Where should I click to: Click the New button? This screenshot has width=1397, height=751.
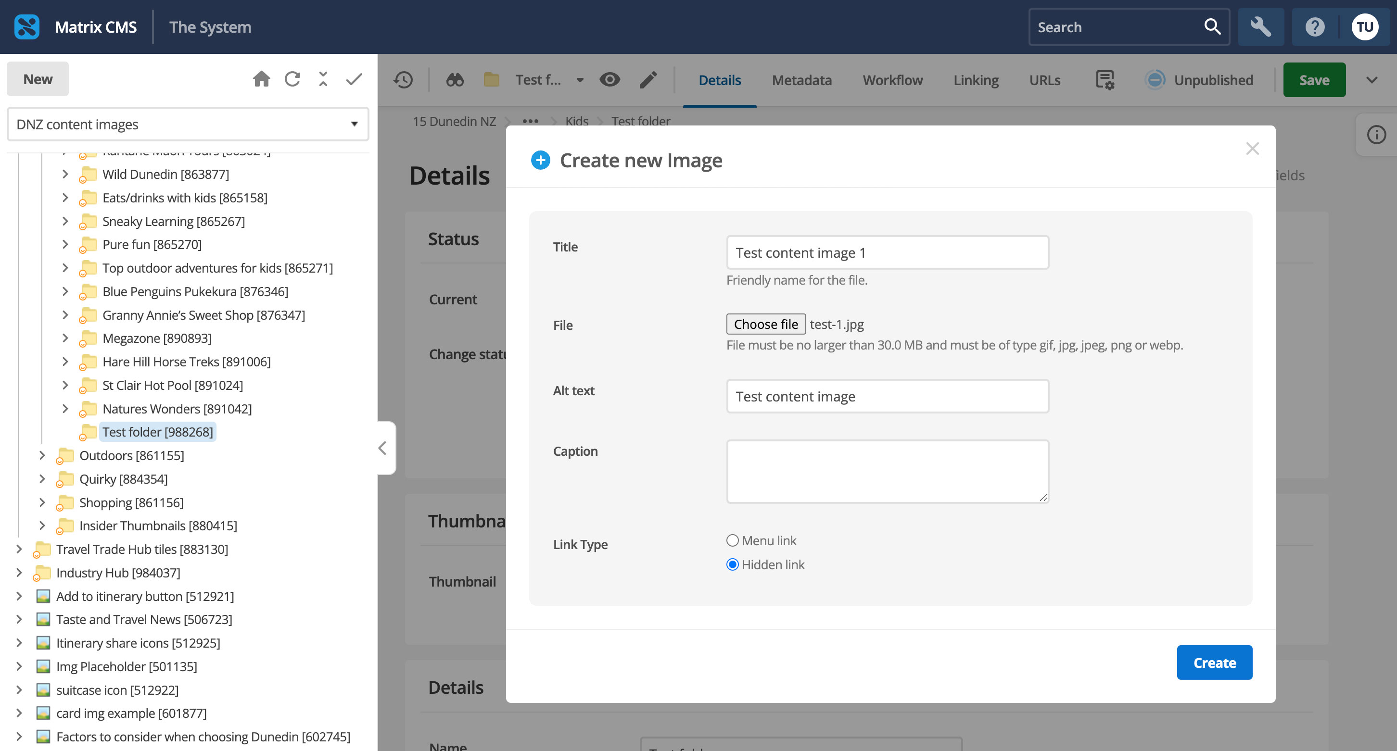38,79
